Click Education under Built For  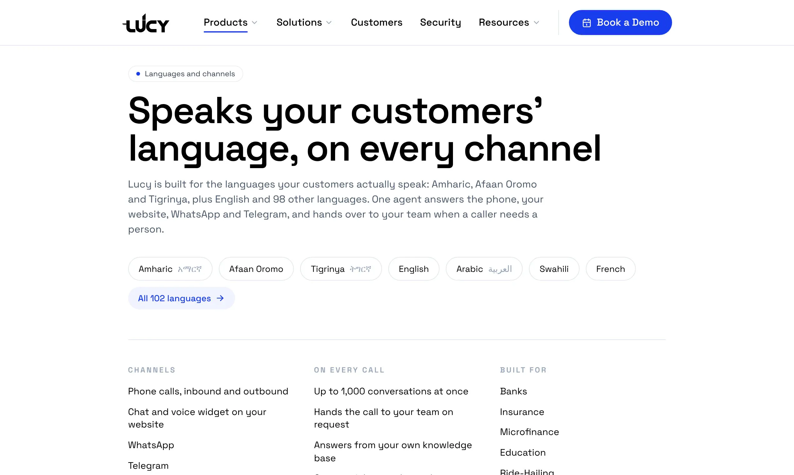click(x=523, y=452)
